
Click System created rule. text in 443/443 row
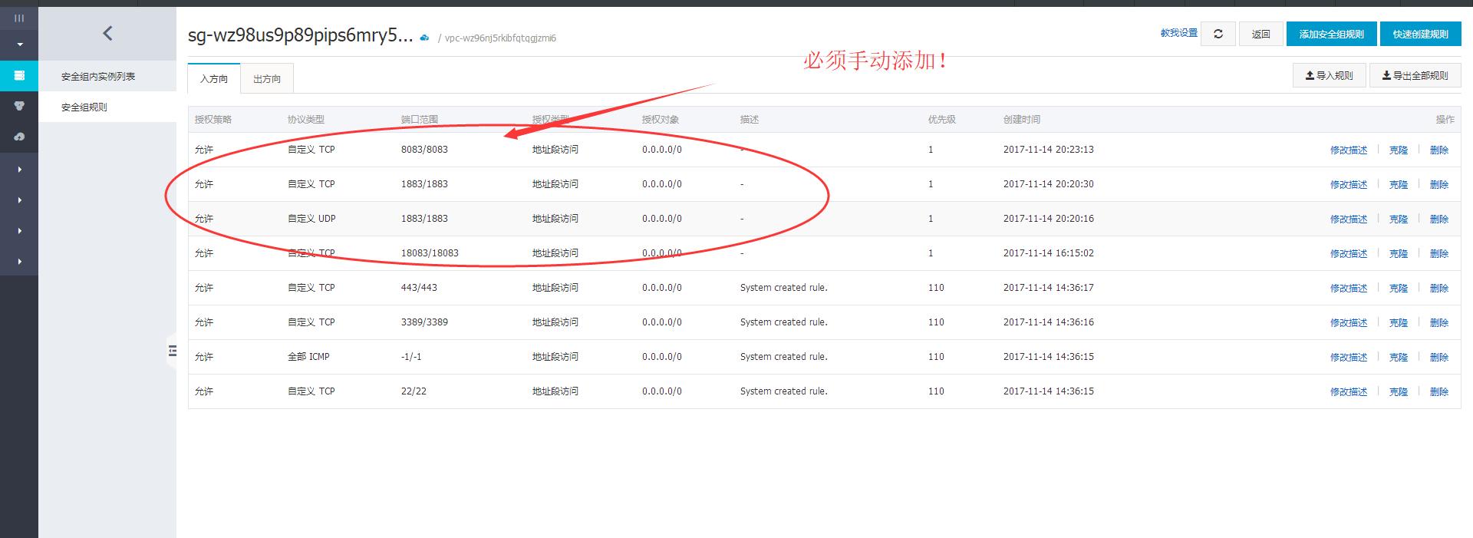pyautogui.click(x=783, y=288)
